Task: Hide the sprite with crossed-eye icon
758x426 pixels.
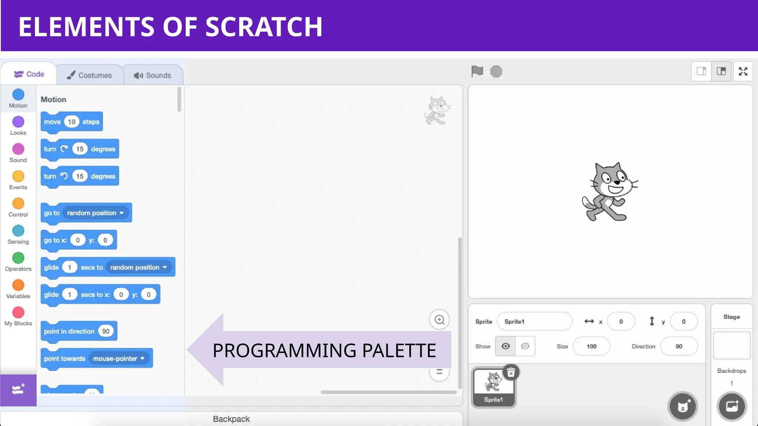Action: pyautogui.click(x=525, y=346)
